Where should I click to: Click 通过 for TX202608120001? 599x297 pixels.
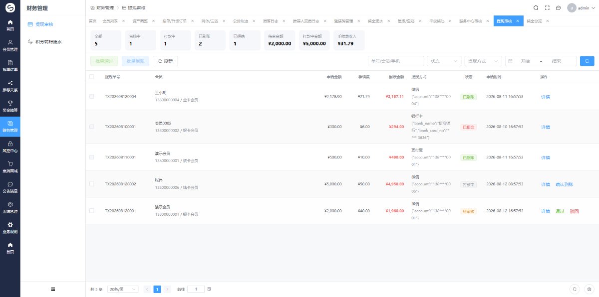(560, 211)
